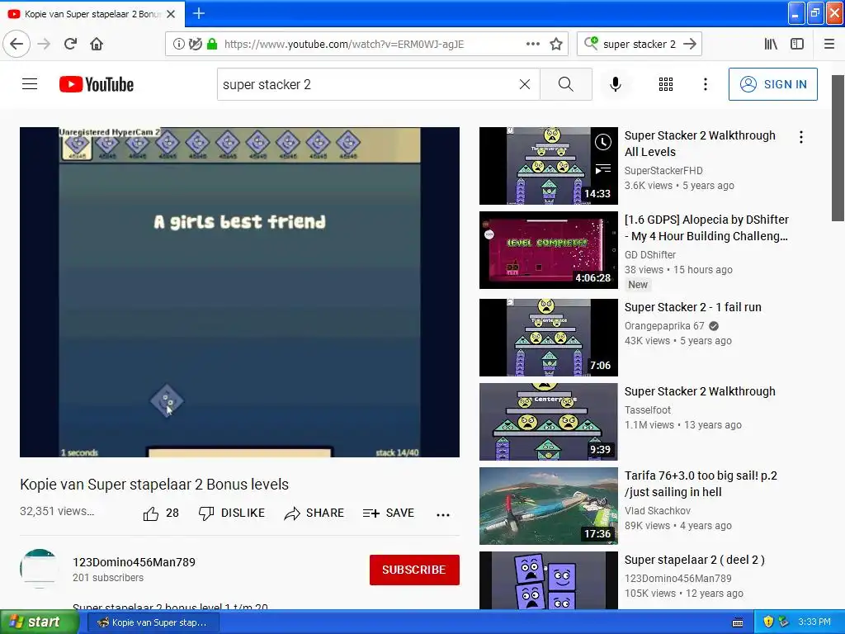
Task: Open 'Super Stacker 2 - 1 fail run' title
Action: tap(692, 307)
